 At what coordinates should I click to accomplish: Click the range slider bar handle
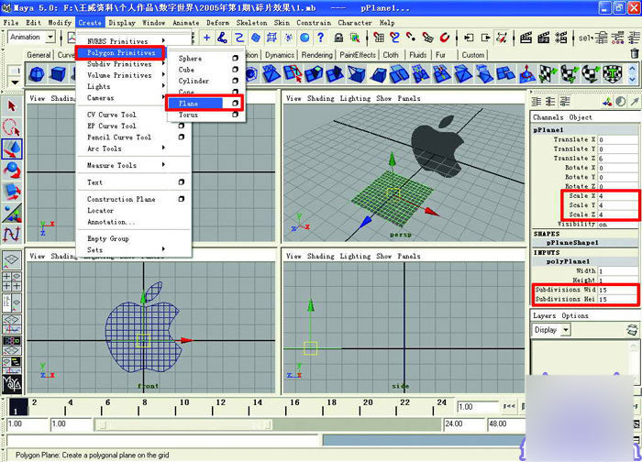coord(183,424)
